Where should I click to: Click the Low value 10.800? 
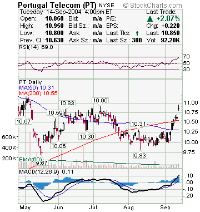tap(54, 33)
